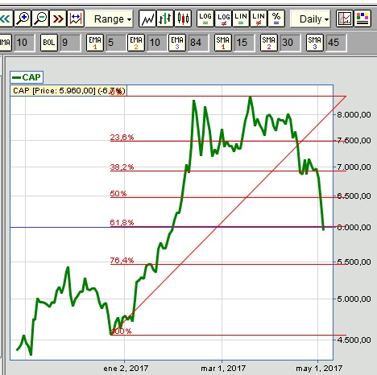Click the red double-arrow scroll forward icon
This screenshot has width=377, height=375.
(58, 19)
